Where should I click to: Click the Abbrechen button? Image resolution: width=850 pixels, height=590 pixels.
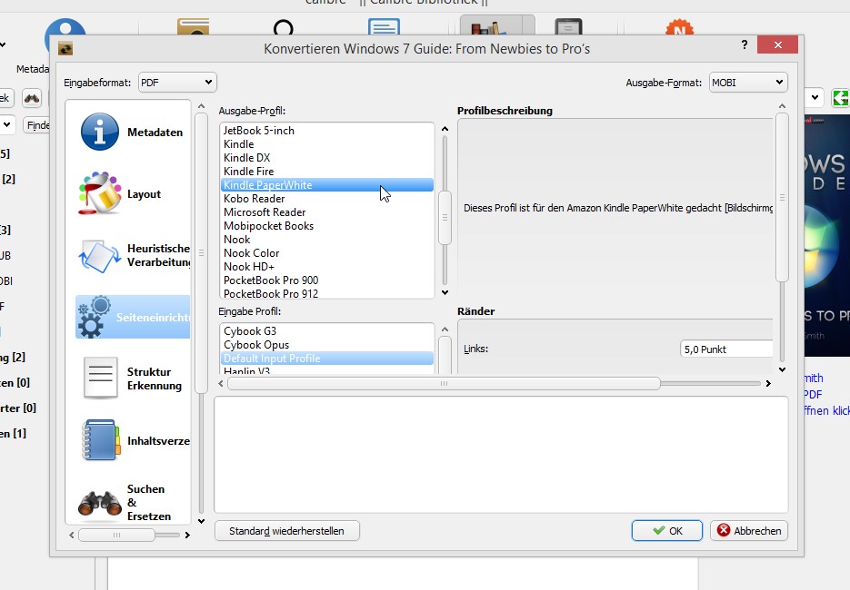click(x=748, y=530)
